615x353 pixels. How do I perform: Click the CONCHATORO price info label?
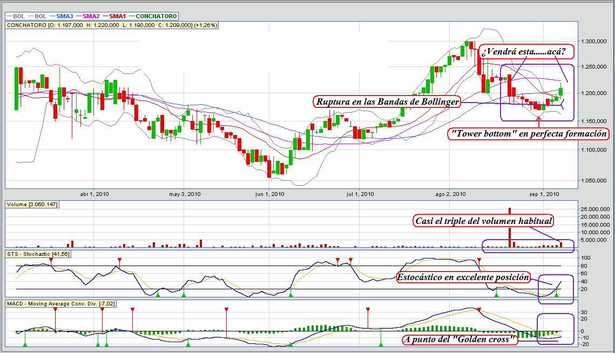(x=112, y=25)
